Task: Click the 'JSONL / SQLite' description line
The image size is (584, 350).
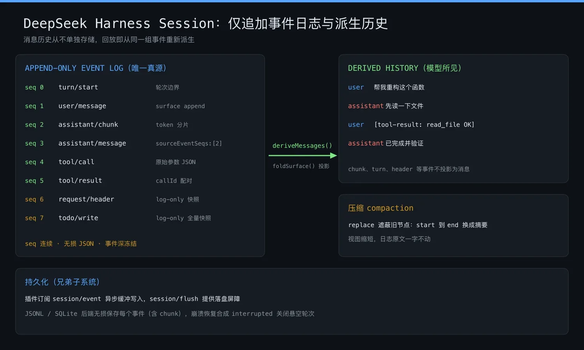Action: tap(170, 314)
